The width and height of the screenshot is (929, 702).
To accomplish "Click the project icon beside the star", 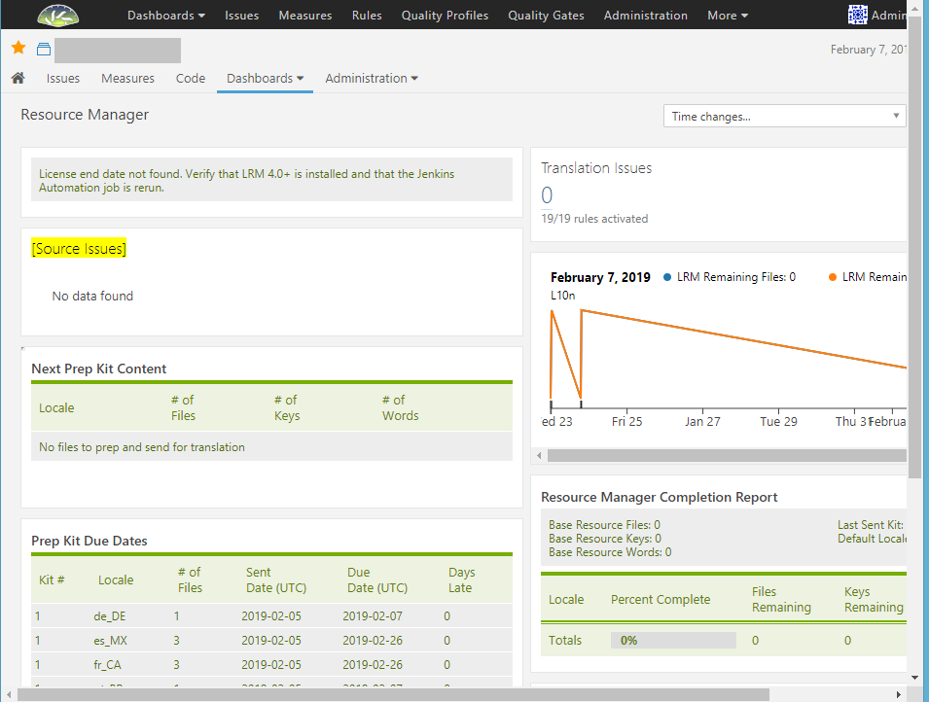I will pos(43,50).
